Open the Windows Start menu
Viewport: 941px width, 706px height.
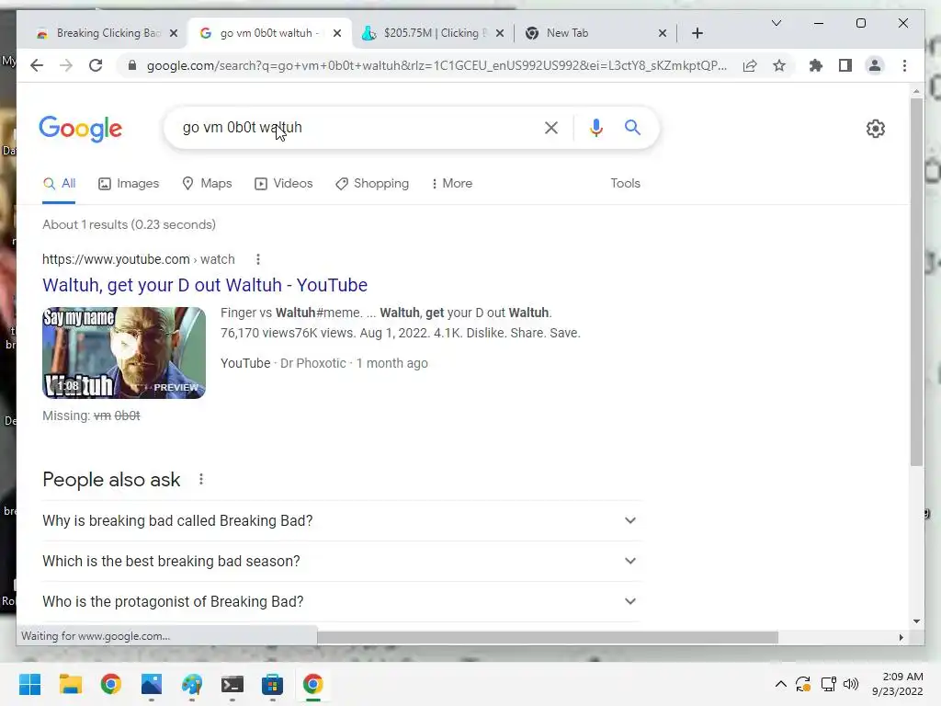coord(30,684)
